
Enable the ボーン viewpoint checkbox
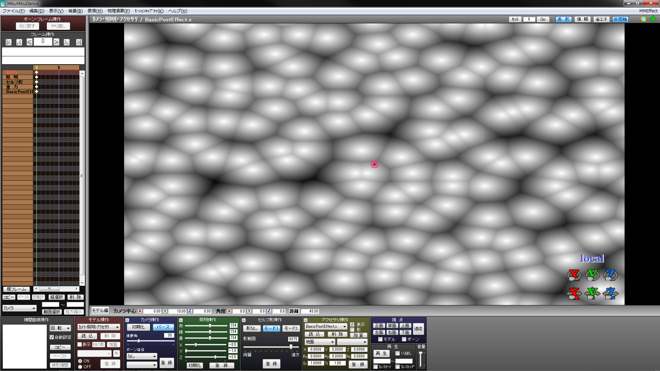pos(404,339)
